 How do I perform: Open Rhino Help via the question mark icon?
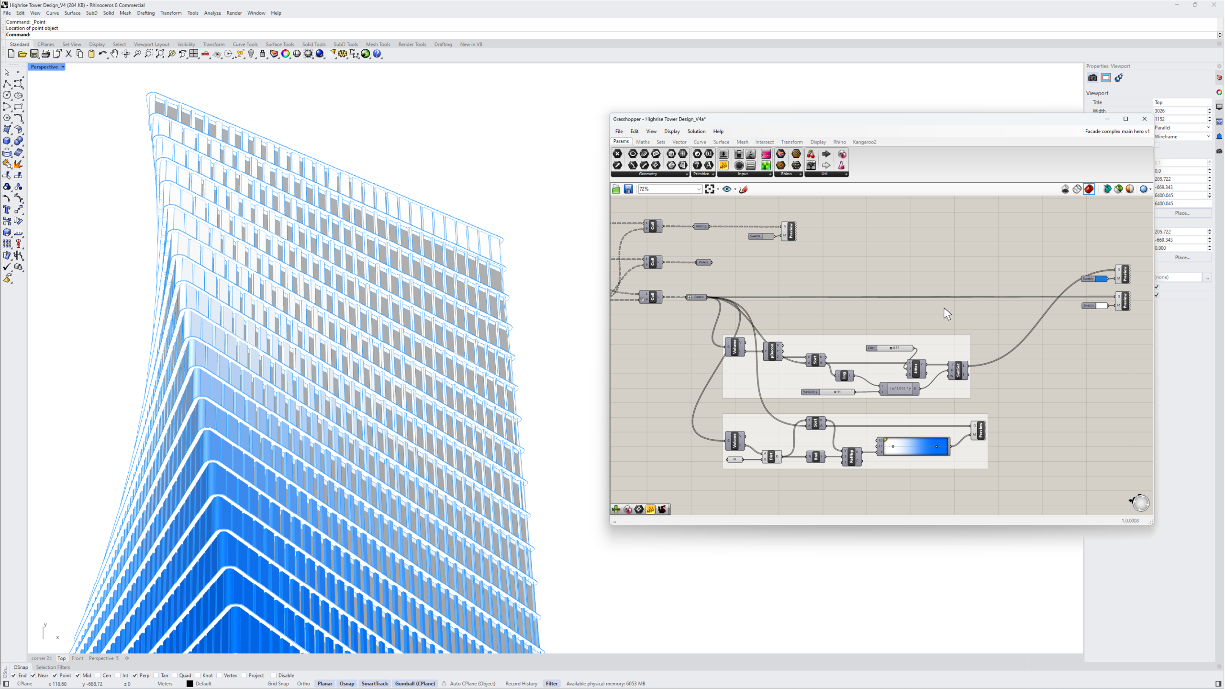coord(378,54)
